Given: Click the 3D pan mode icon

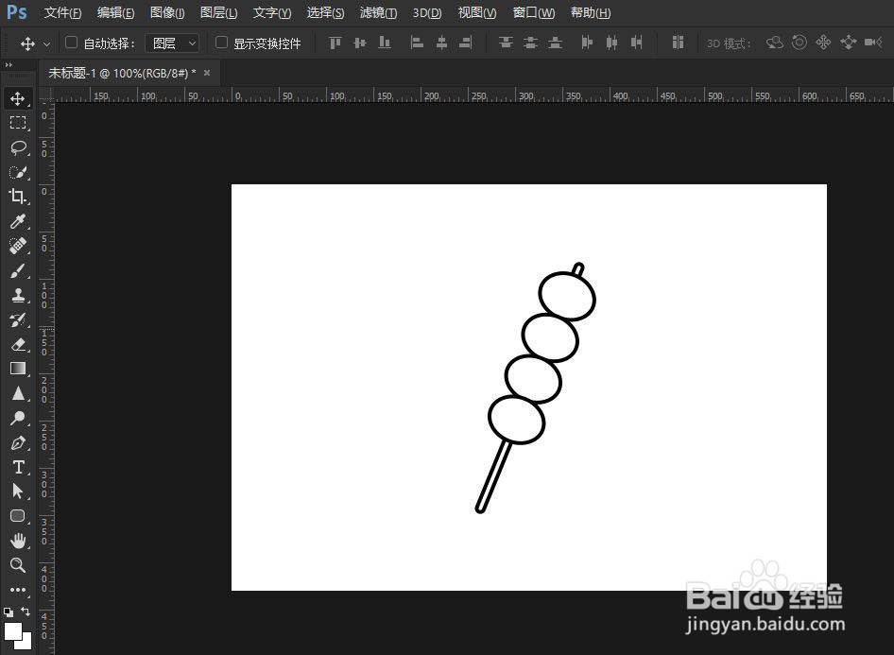Looking at the screenshot, I should tap(823, 43).
